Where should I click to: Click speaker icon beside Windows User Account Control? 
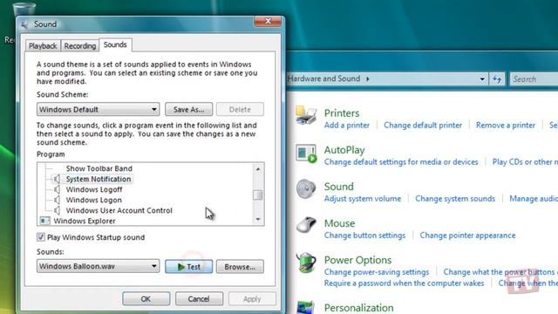[x=57, y=210]
